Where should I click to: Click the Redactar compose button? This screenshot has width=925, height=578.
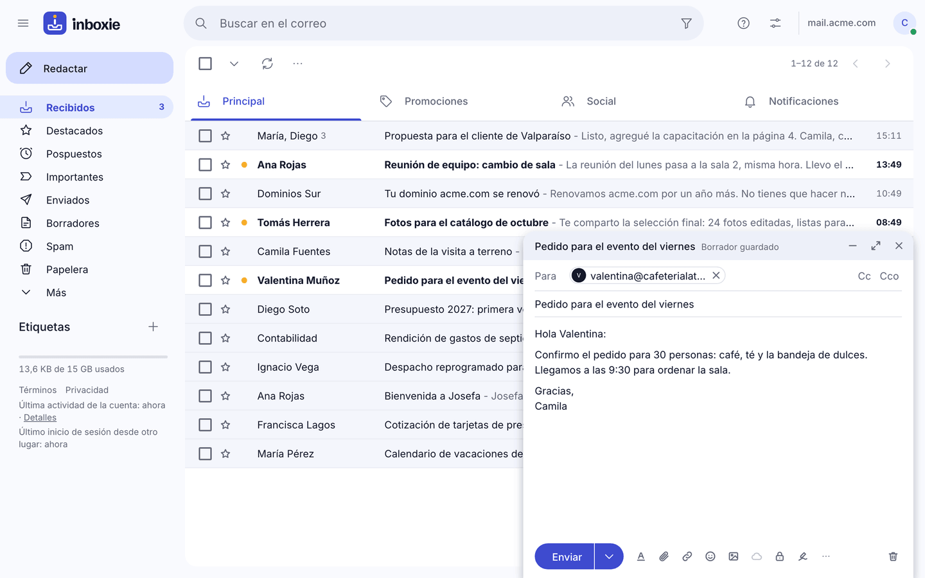(x=89, y=68)
